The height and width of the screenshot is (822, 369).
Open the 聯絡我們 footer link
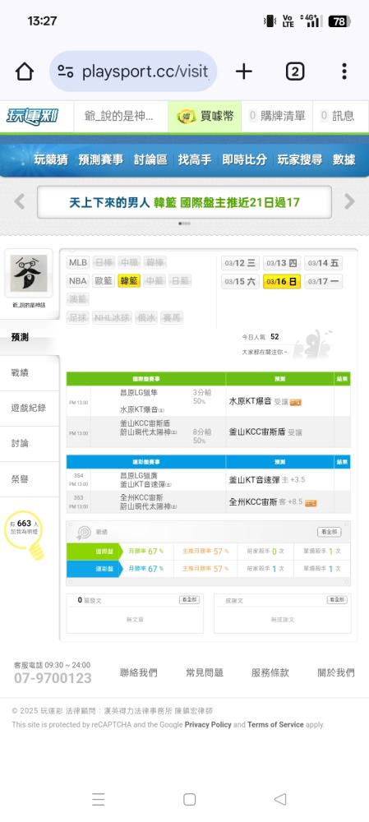tap(138, 672)
